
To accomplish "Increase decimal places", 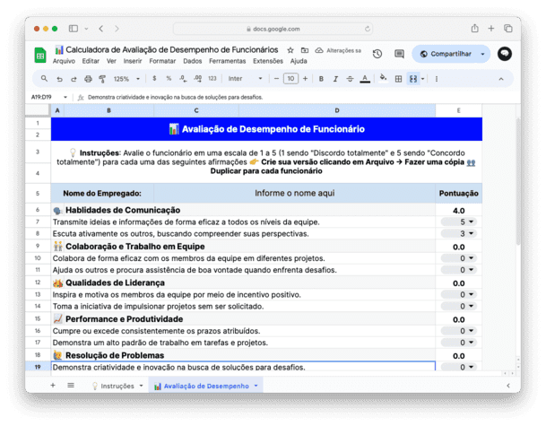I will click(x=197, y=79).
